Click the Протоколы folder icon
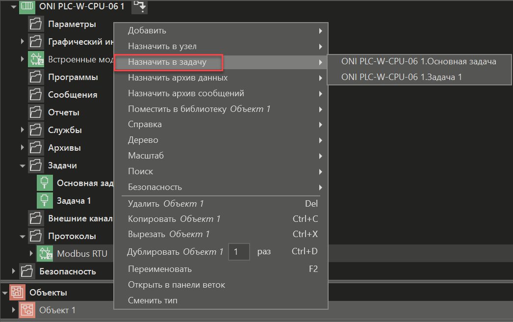 (36, 236)
